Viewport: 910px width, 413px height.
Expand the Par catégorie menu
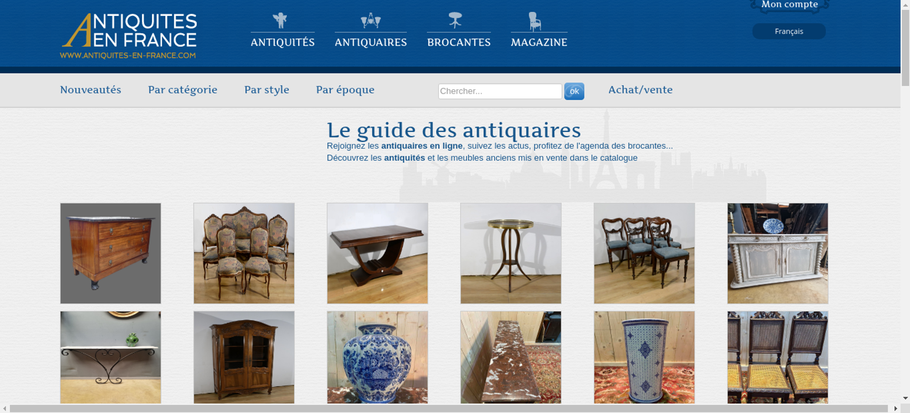pos(182,90)
